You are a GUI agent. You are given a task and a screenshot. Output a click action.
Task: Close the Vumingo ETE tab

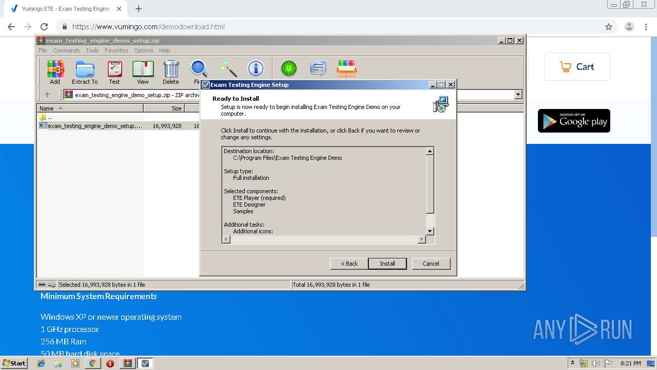(x=119, y=9)
